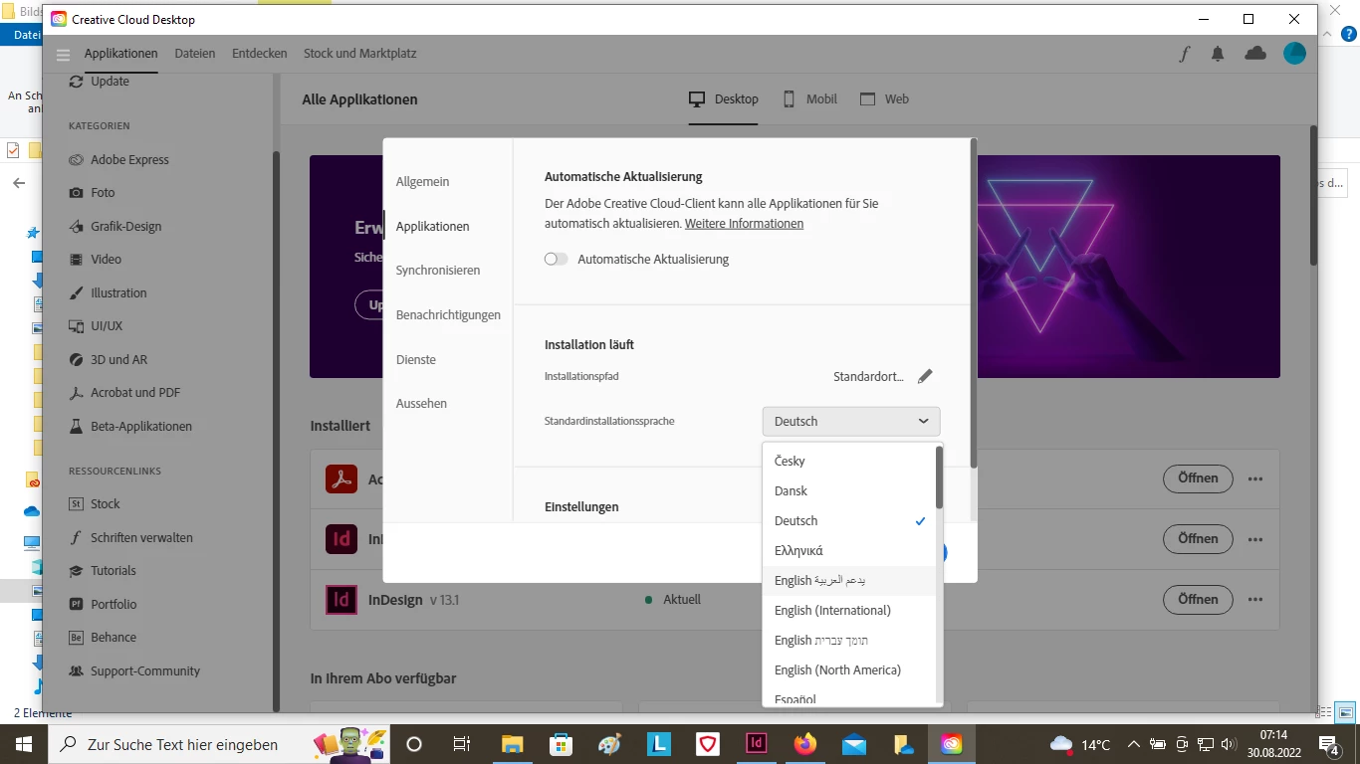
Task: Switch to the Mobil view tab
Action: [809, 99]
